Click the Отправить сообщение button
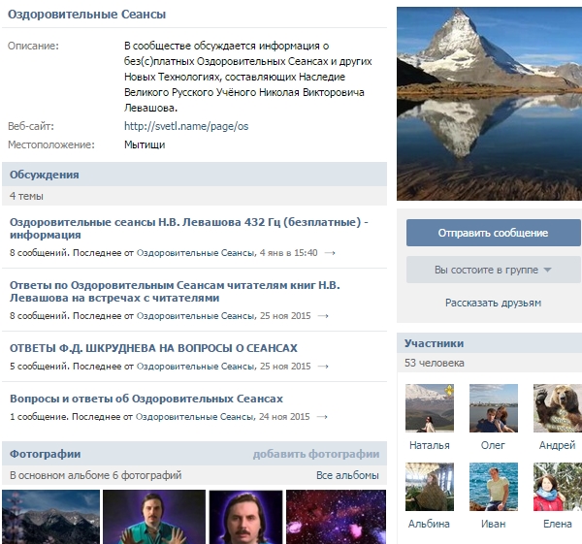Viewport: 582px width, 544px height. (x=494, y=233)
